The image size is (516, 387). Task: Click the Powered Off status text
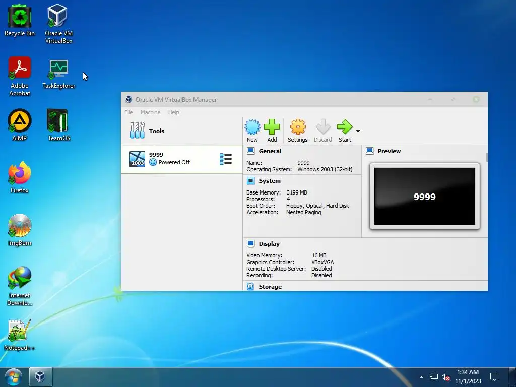[174, 162]
